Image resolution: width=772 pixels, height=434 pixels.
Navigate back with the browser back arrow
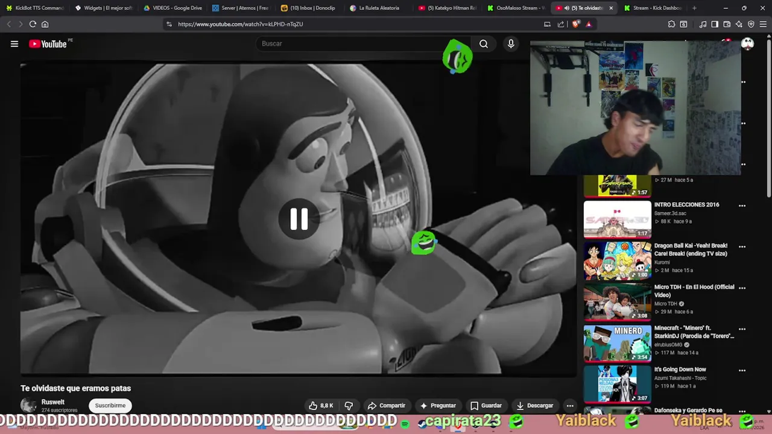click(8, 24)
